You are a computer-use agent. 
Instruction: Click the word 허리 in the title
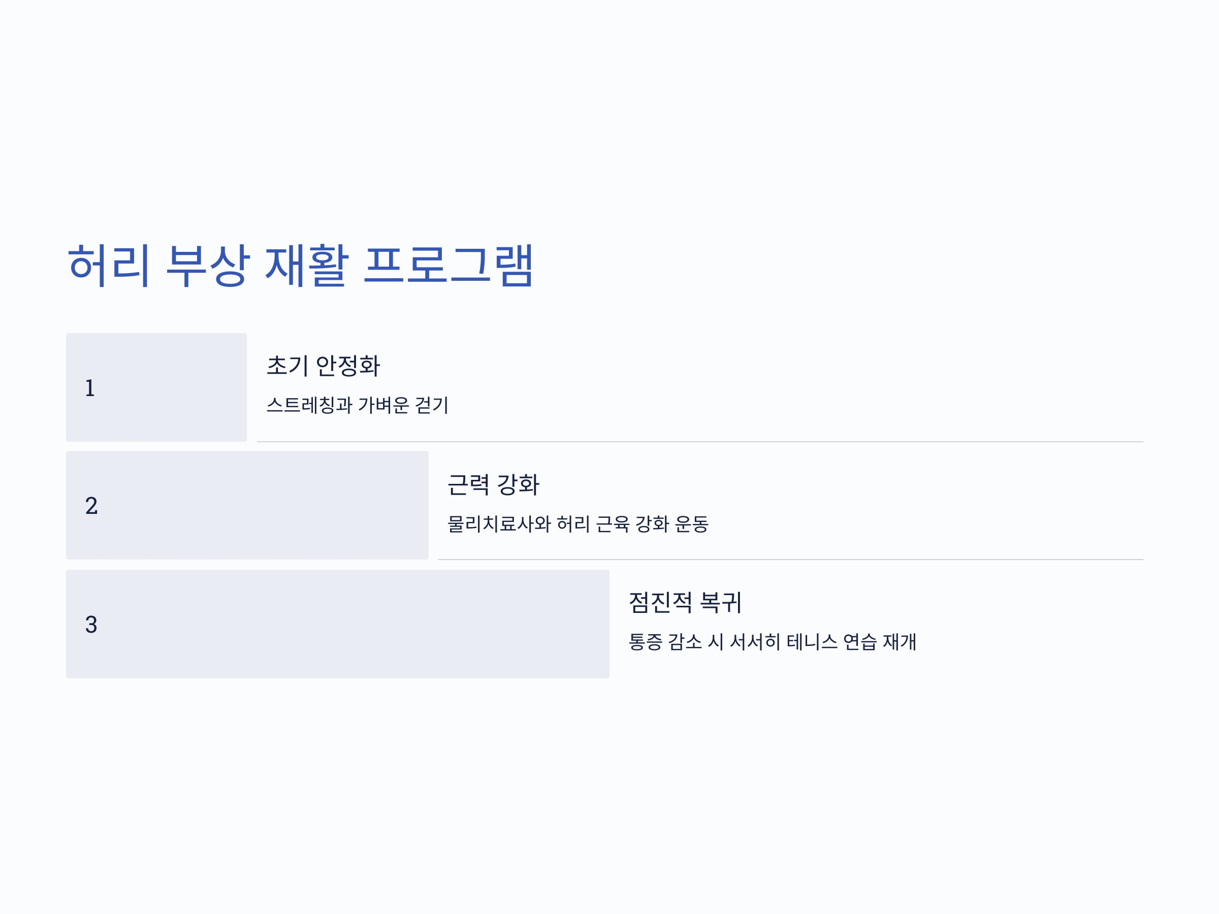pyautogui.click(x=109, y=266)
